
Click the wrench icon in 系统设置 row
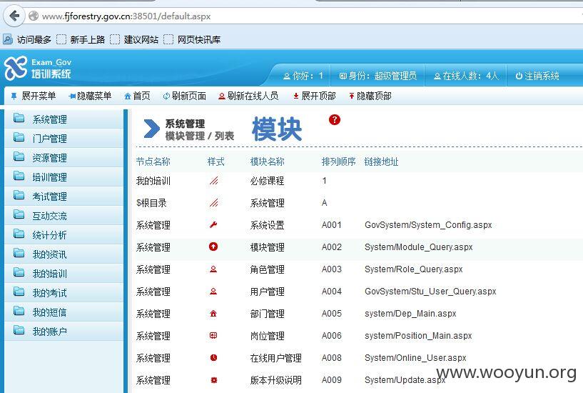[213, 225]
